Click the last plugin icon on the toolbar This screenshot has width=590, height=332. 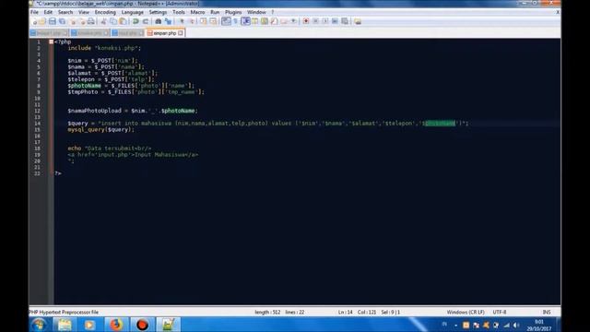pyautogui.click(x=358, y=21)
